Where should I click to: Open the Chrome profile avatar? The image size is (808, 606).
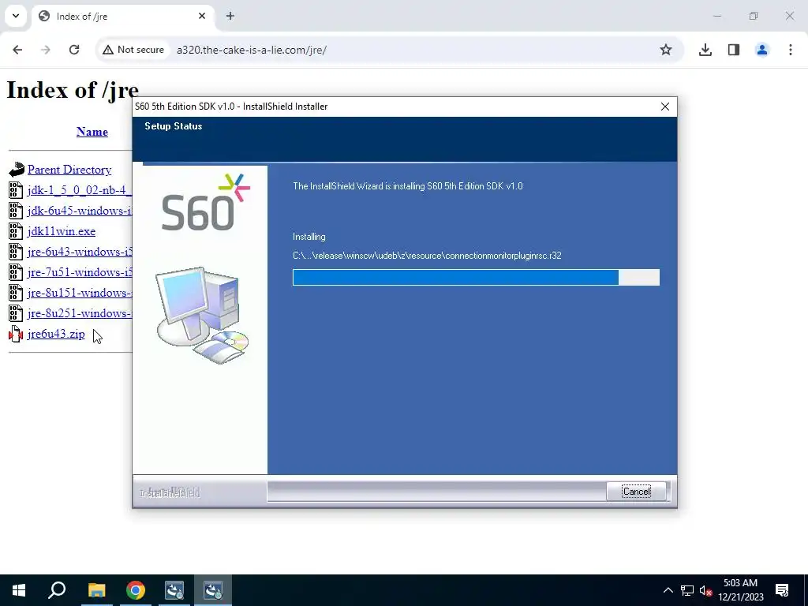point(762,50)
